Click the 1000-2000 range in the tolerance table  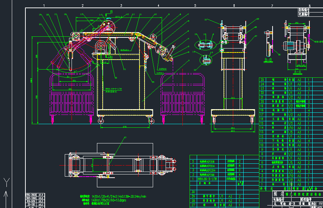click(31, 195)
